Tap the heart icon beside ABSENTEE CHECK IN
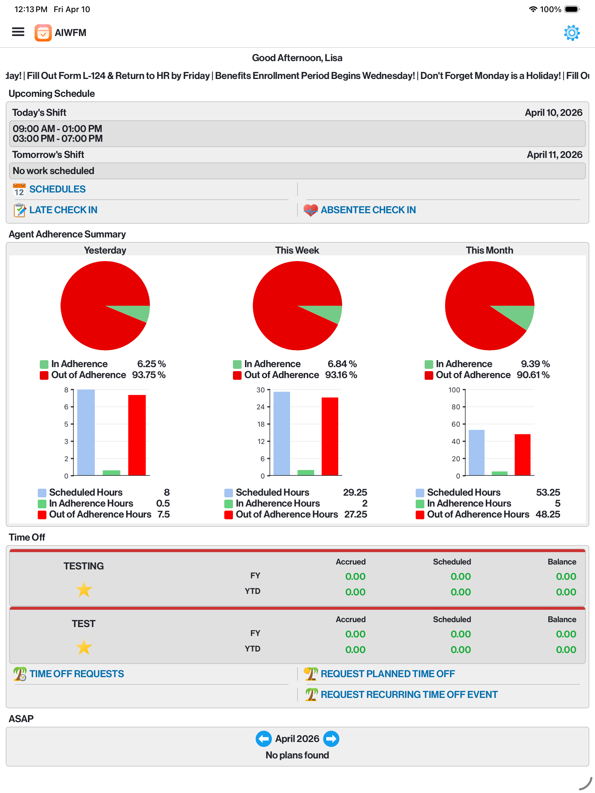This screenshot has height=793, width=595. click(x=310, y=210)
